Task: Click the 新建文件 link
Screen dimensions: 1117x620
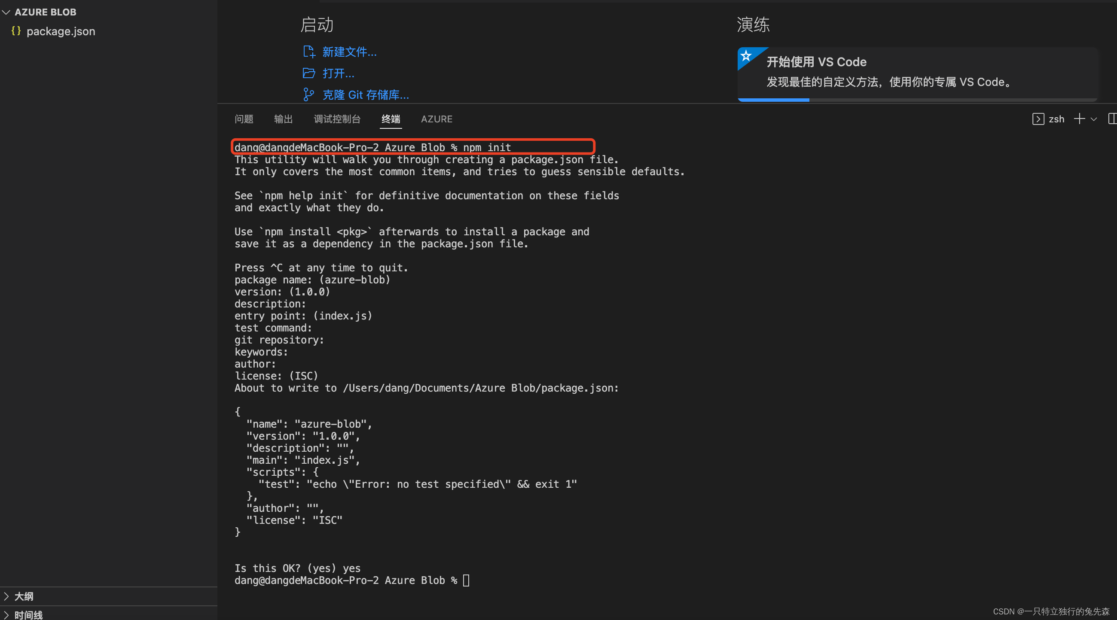Action: 348,52
